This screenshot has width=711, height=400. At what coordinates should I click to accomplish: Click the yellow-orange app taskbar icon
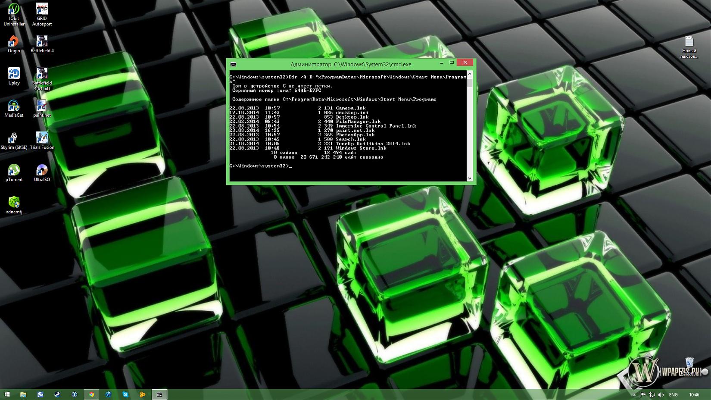[x=142, y=394]
